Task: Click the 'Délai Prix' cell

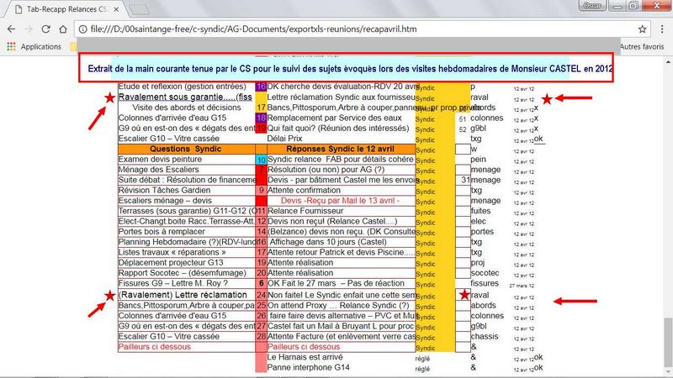Action: click(x=284, y=139)
